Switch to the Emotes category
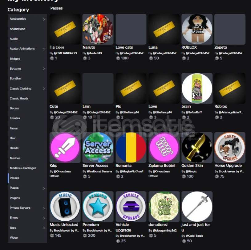Screen dimensions: 251x250 15,118
